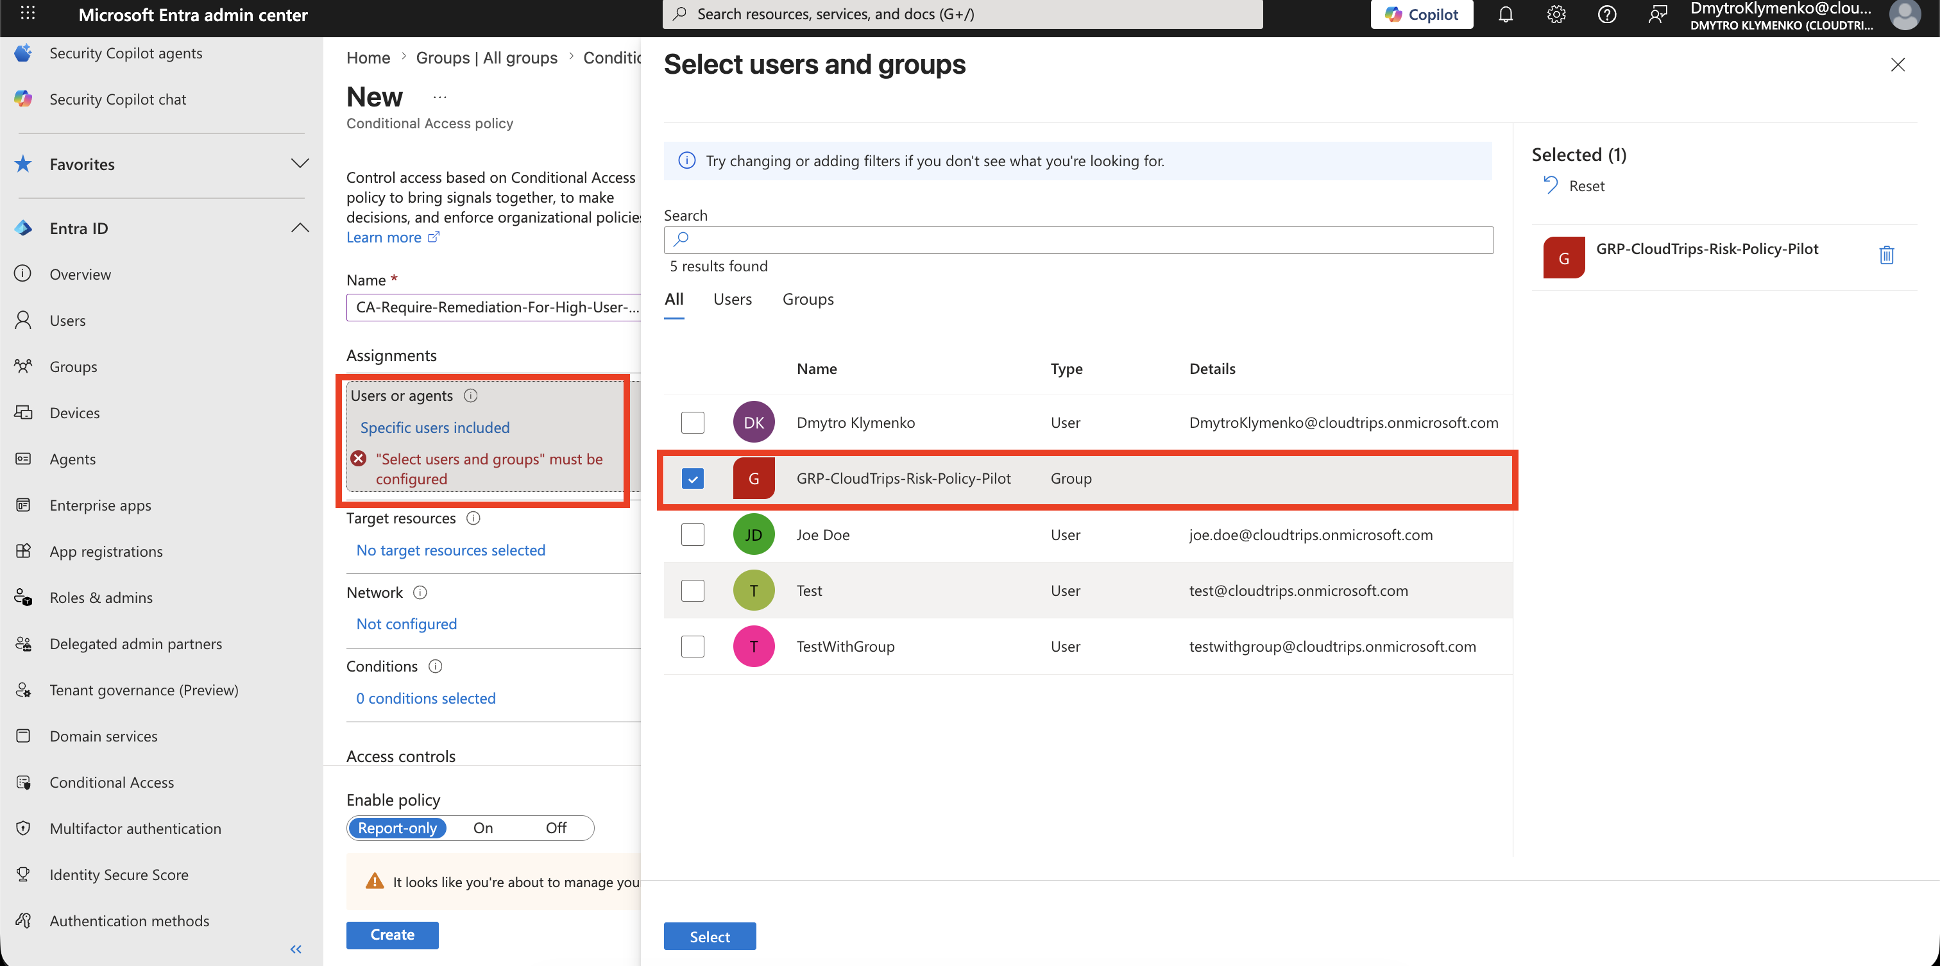Set Enable policy to Report-only

click(397, 827)
